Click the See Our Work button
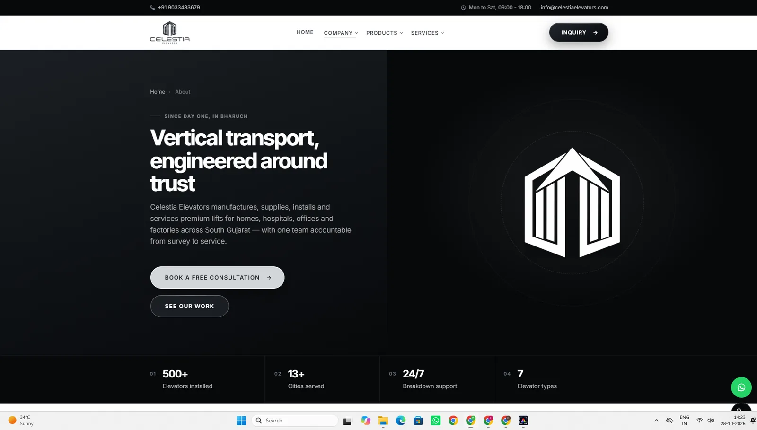757x430 pixels. click(x=189, y=306)
